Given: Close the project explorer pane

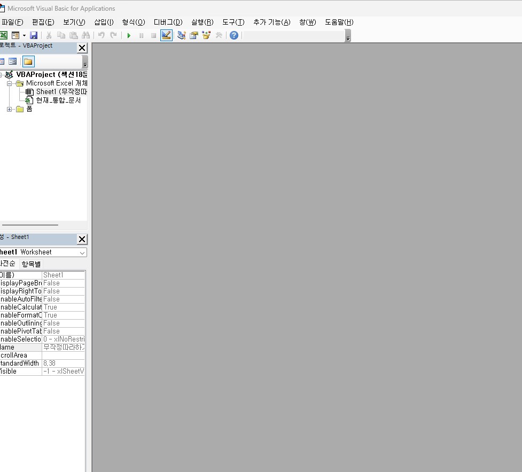Looking at the screenshot, I should pos(82,48).
